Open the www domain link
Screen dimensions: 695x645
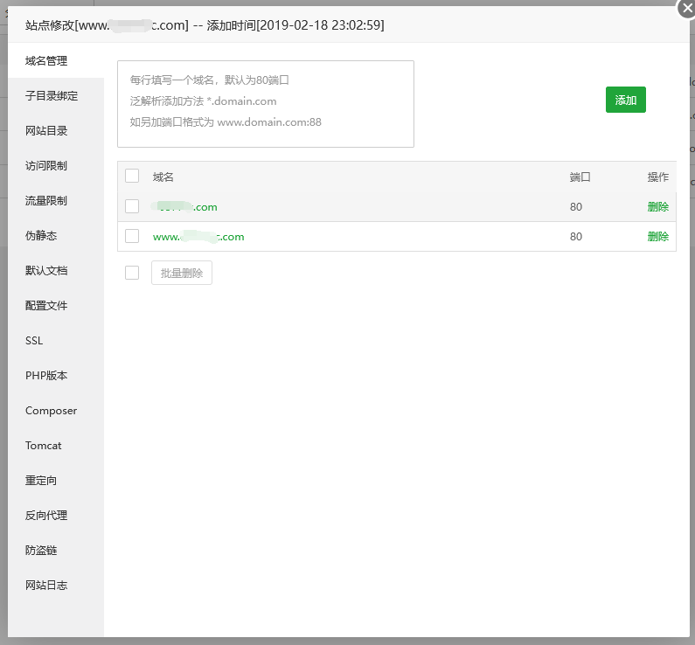pyautogui.click(x=198, y=237)
